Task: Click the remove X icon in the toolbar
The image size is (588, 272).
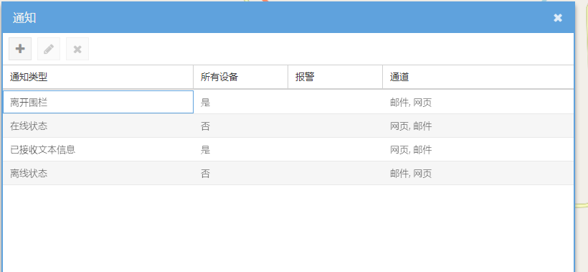Action: pyautogui.click(x=77, y=49)
